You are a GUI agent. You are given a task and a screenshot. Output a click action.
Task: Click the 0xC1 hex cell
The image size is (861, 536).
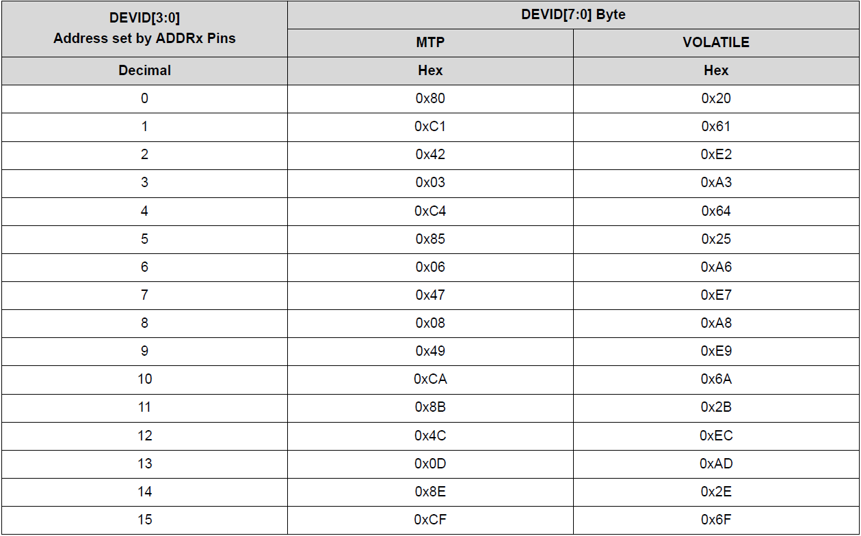[430, 126]
